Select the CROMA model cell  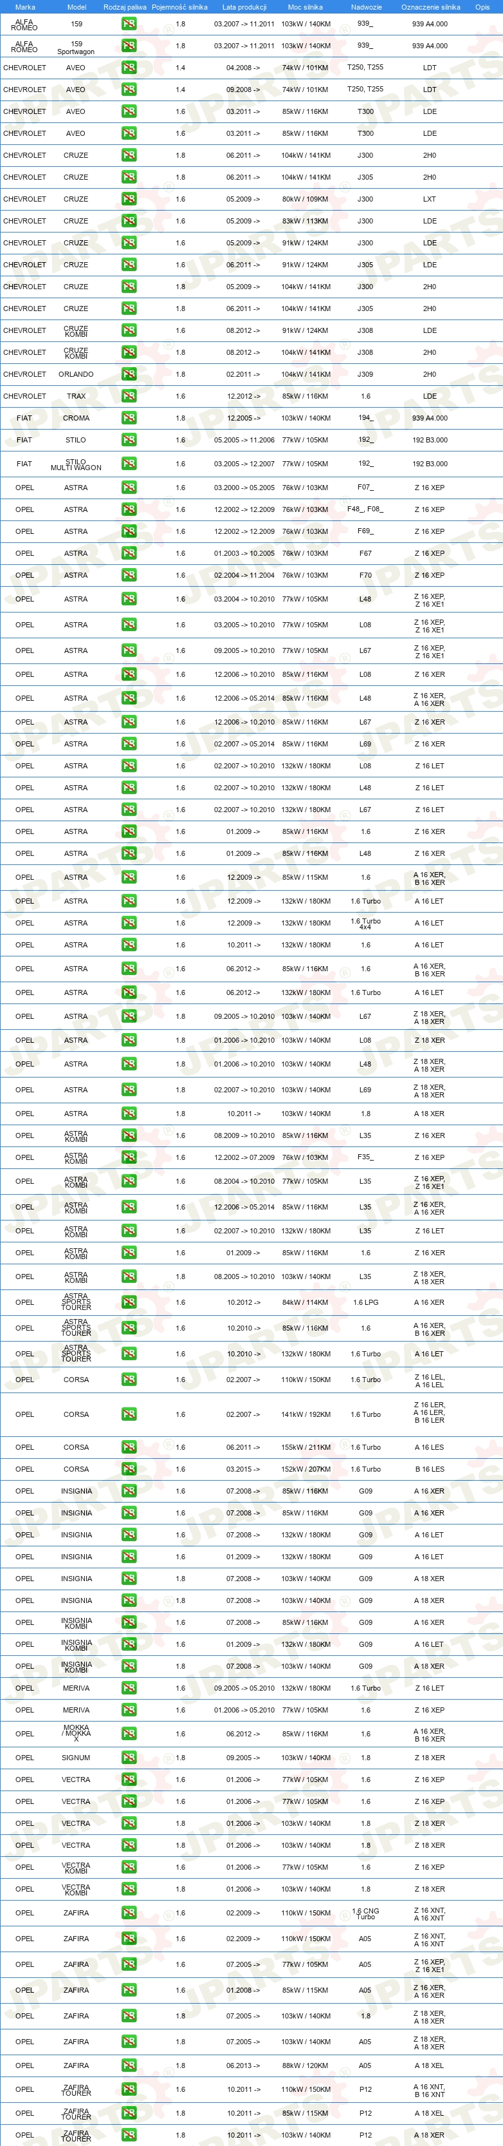pyautogui.click(x=76, y=418)
